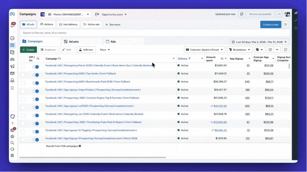Screen dimensions: 307x172
Task: Select the Had delivery view tab
Action: click(68, 24)
